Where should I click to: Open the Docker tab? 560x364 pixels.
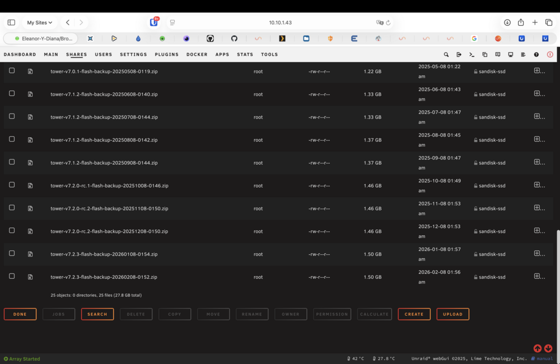click(x=197, y=55)
